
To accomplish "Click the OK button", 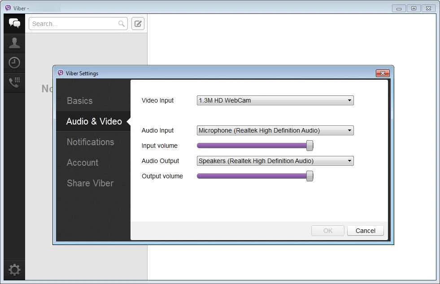I will pos(328,231).
